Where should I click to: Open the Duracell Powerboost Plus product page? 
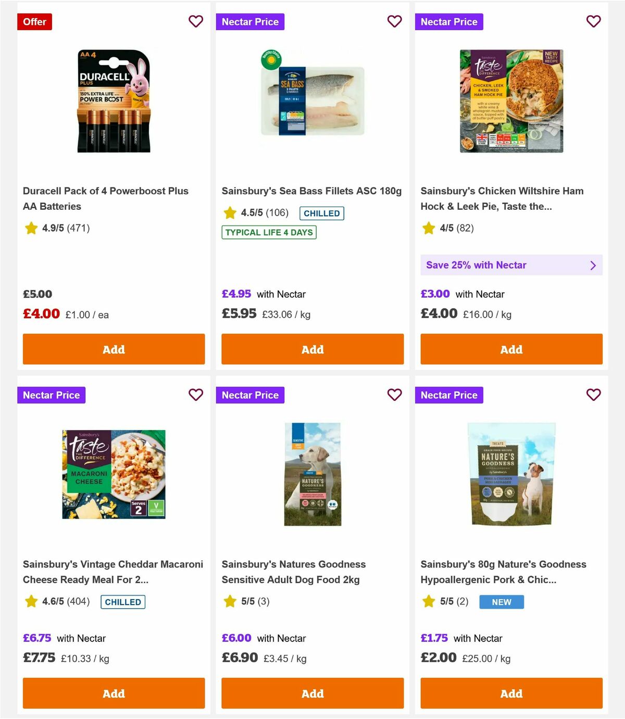coord(106,198)
